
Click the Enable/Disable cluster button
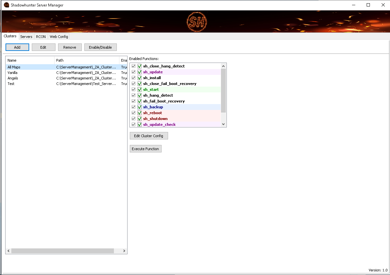click(100, 47)
